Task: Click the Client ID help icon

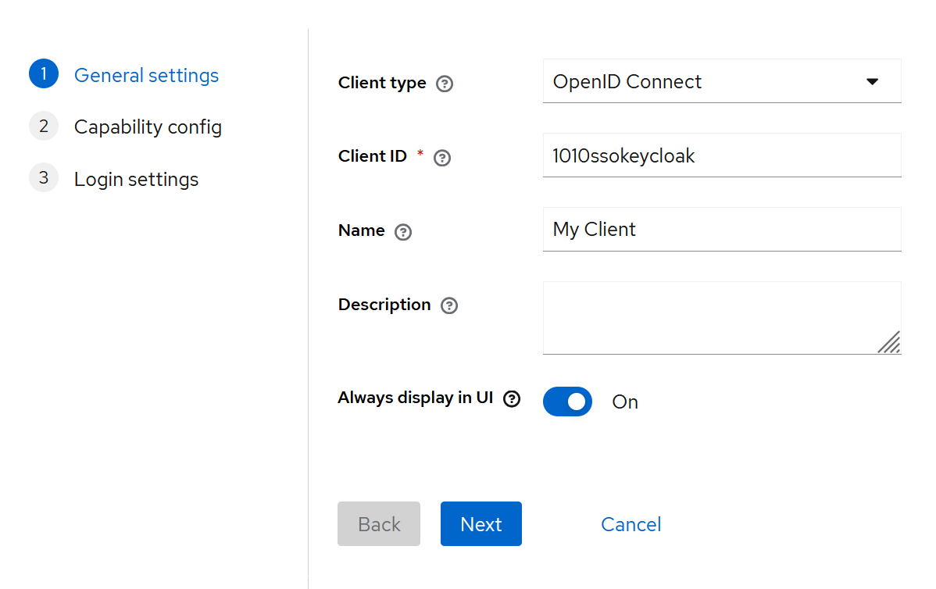Action: tap(442, 158)
